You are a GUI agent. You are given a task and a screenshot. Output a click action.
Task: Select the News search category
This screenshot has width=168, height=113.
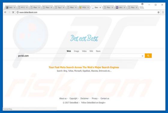(98, 51)
